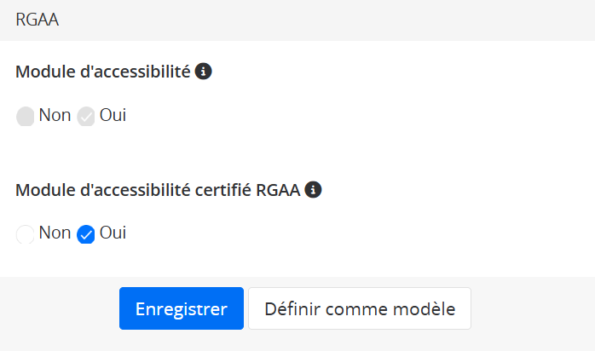Click the RGAA title text in the top bar
The height and width of the screenshot is (351, 595).
pyautogui.click(x=37, y=20)
